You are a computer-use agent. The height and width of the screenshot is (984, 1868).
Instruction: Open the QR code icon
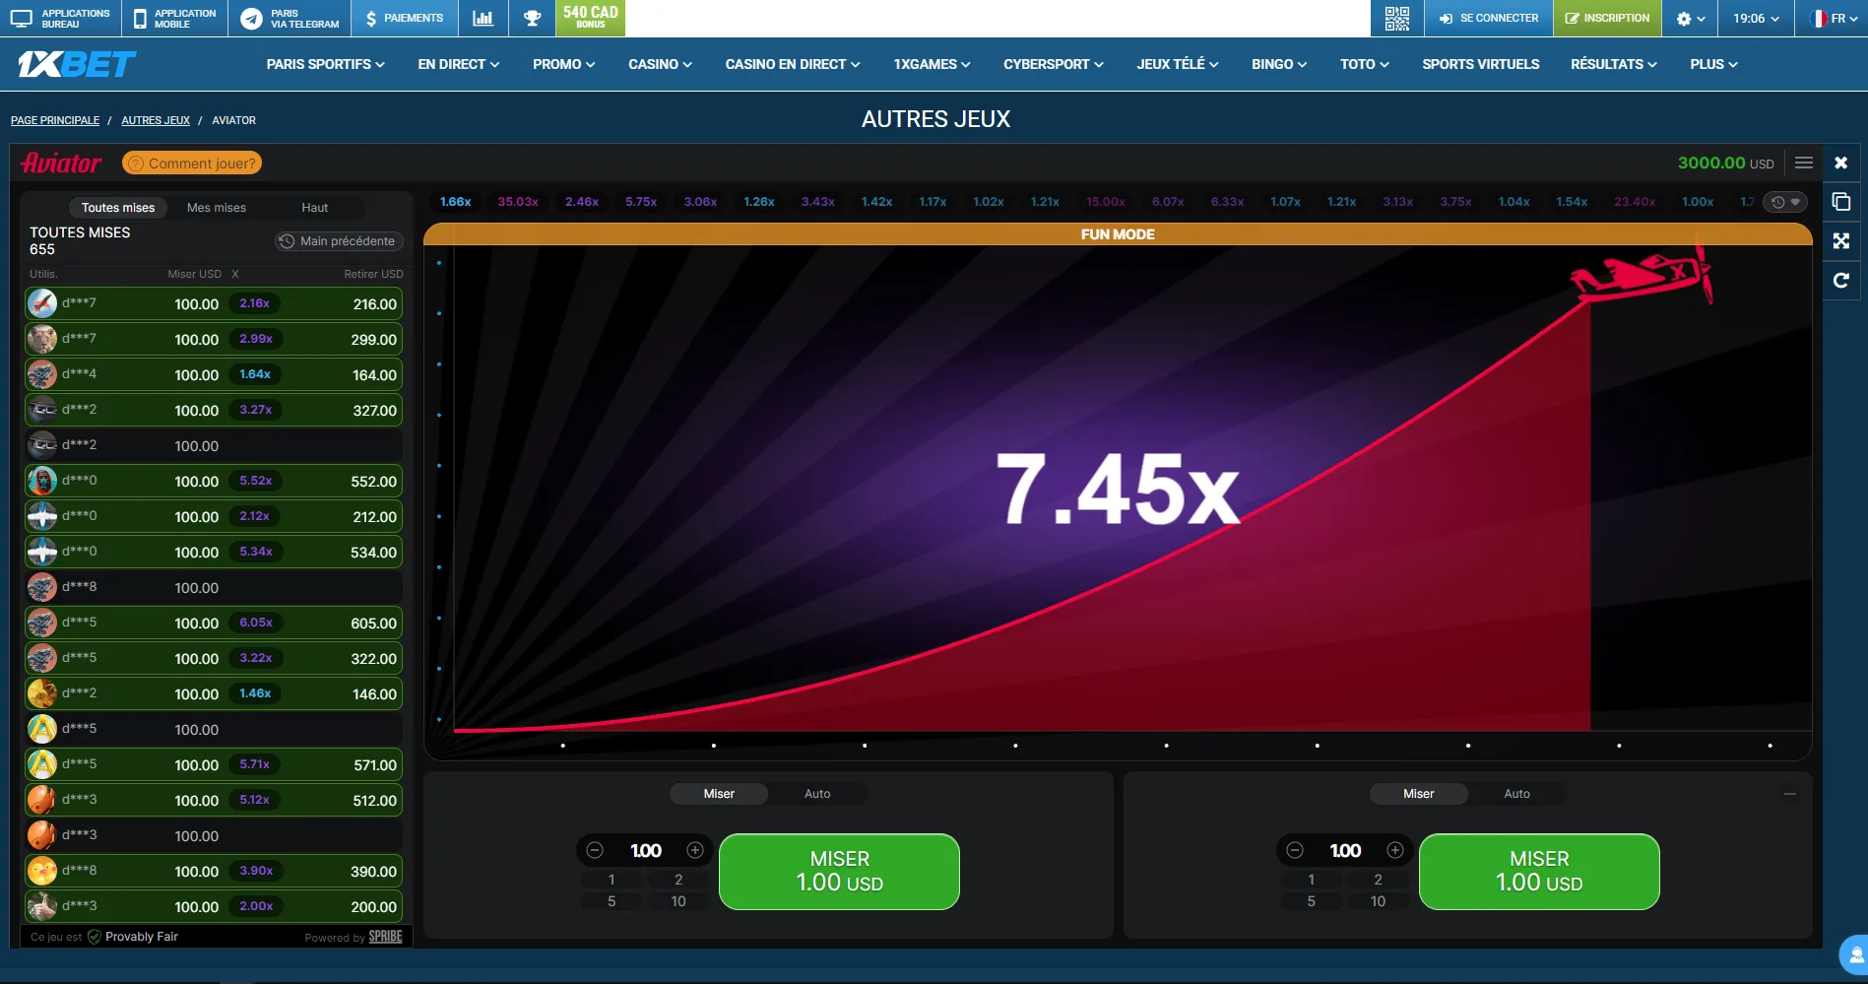[x=1396, y=18]
